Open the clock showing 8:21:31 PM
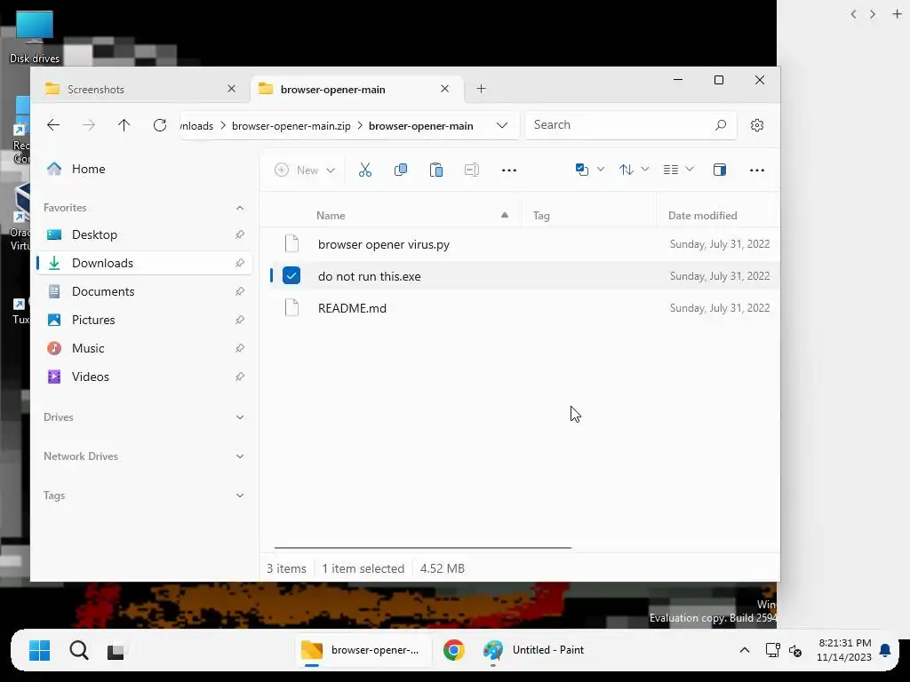Screen dimensions: 910x682 pyautogui.click(x=844, y=650)
